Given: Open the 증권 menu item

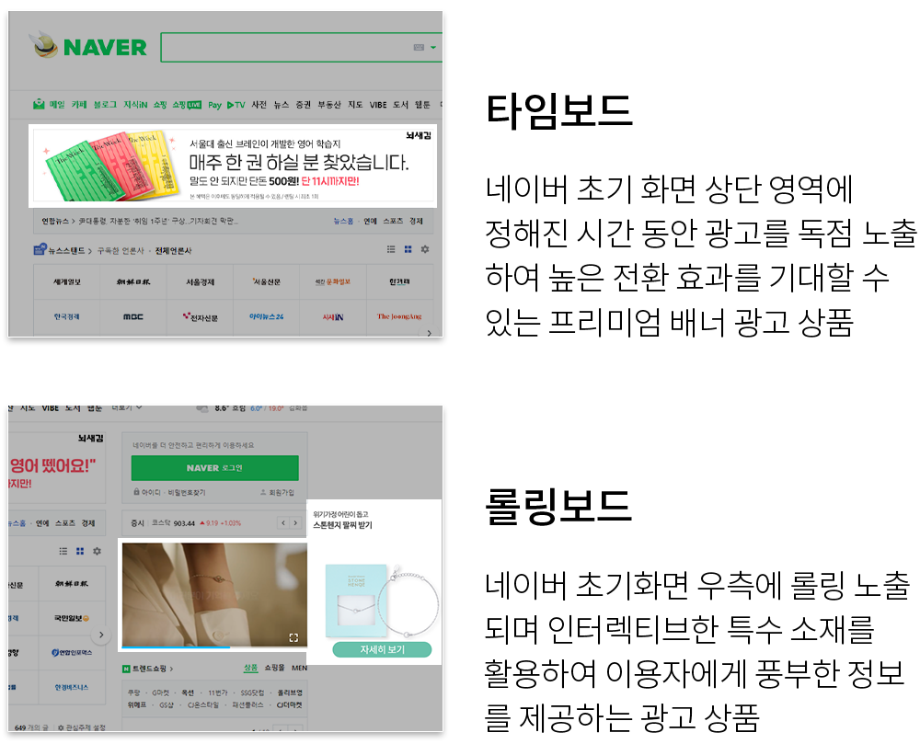Looking at the screenshot, I should [x=304, y=104].
